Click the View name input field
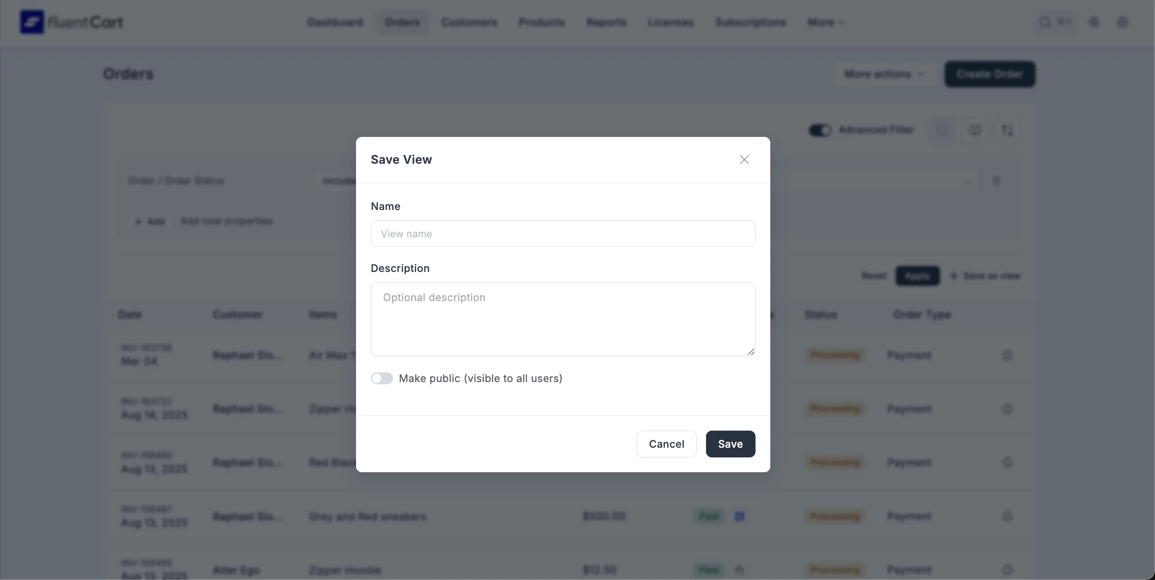1155x580 pixels. tap(563, 234)
